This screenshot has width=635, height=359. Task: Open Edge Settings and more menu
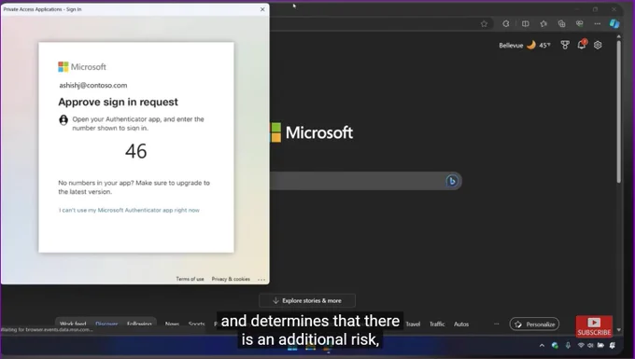[598, 24]
